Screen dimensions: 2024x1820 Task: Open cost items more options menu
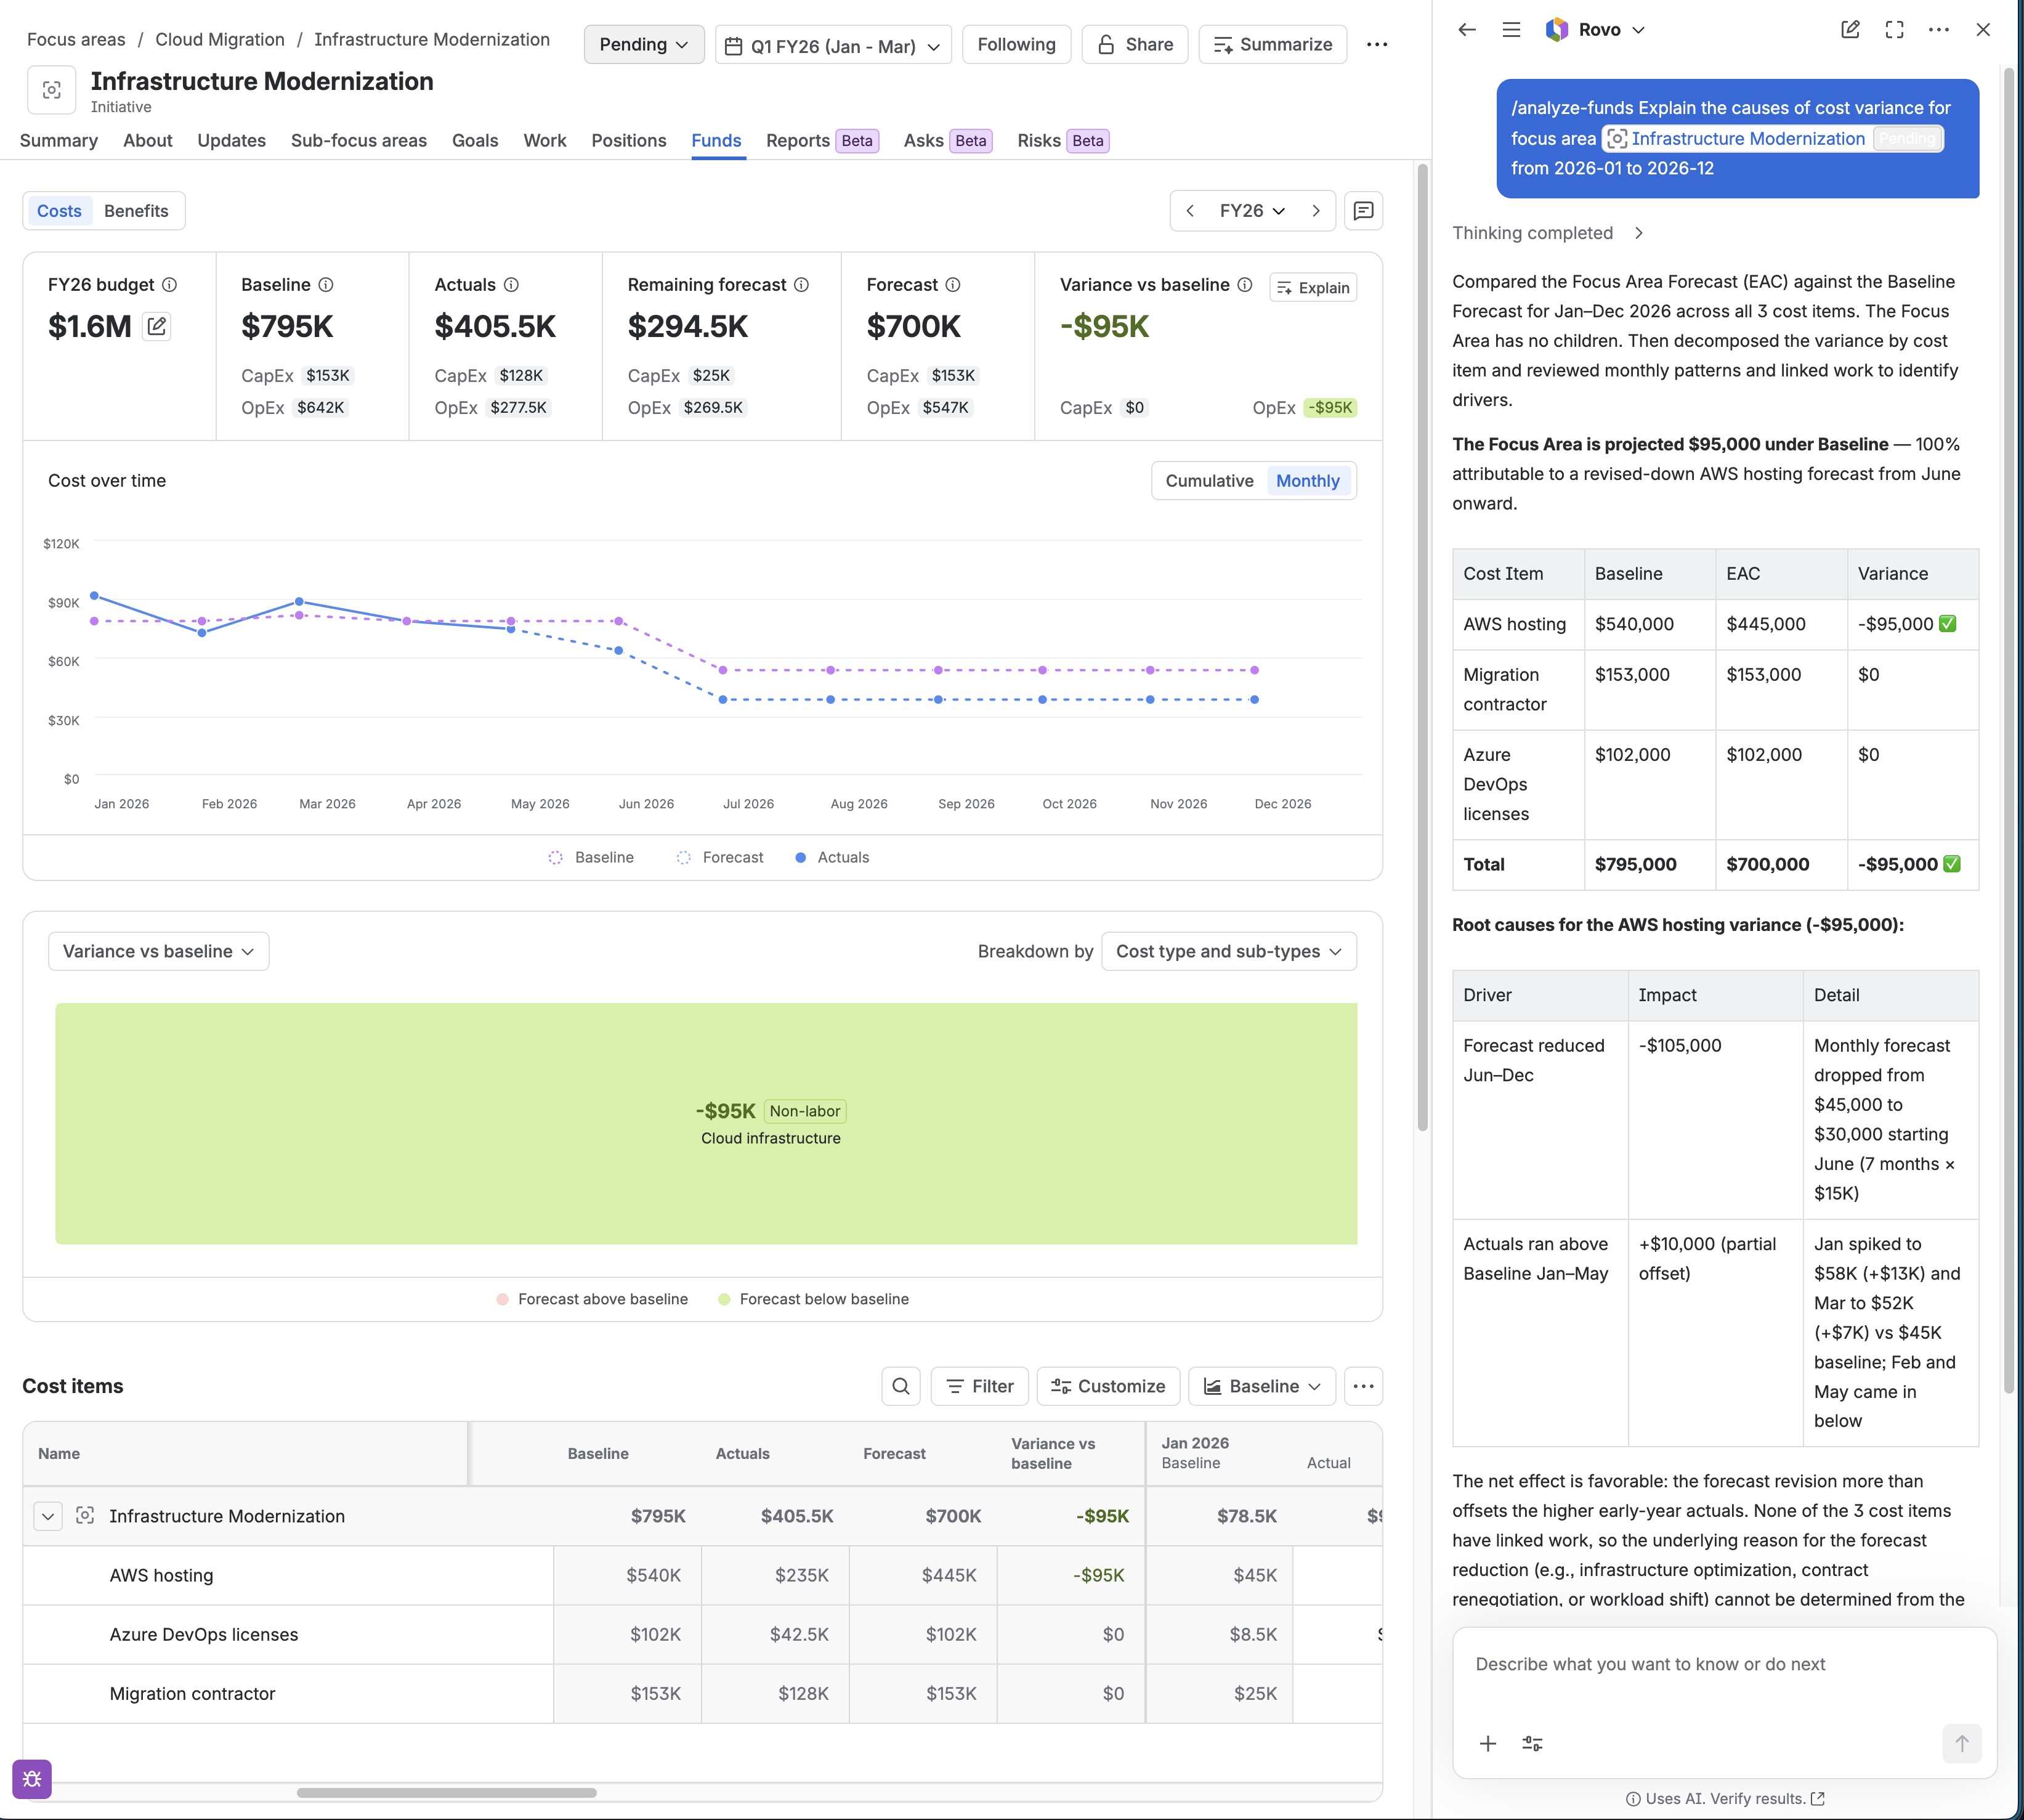pos(1363,1386)
